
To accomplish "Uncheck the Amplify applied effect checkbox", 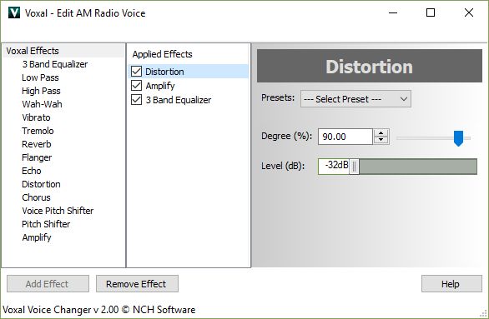I will pos(136,86).
